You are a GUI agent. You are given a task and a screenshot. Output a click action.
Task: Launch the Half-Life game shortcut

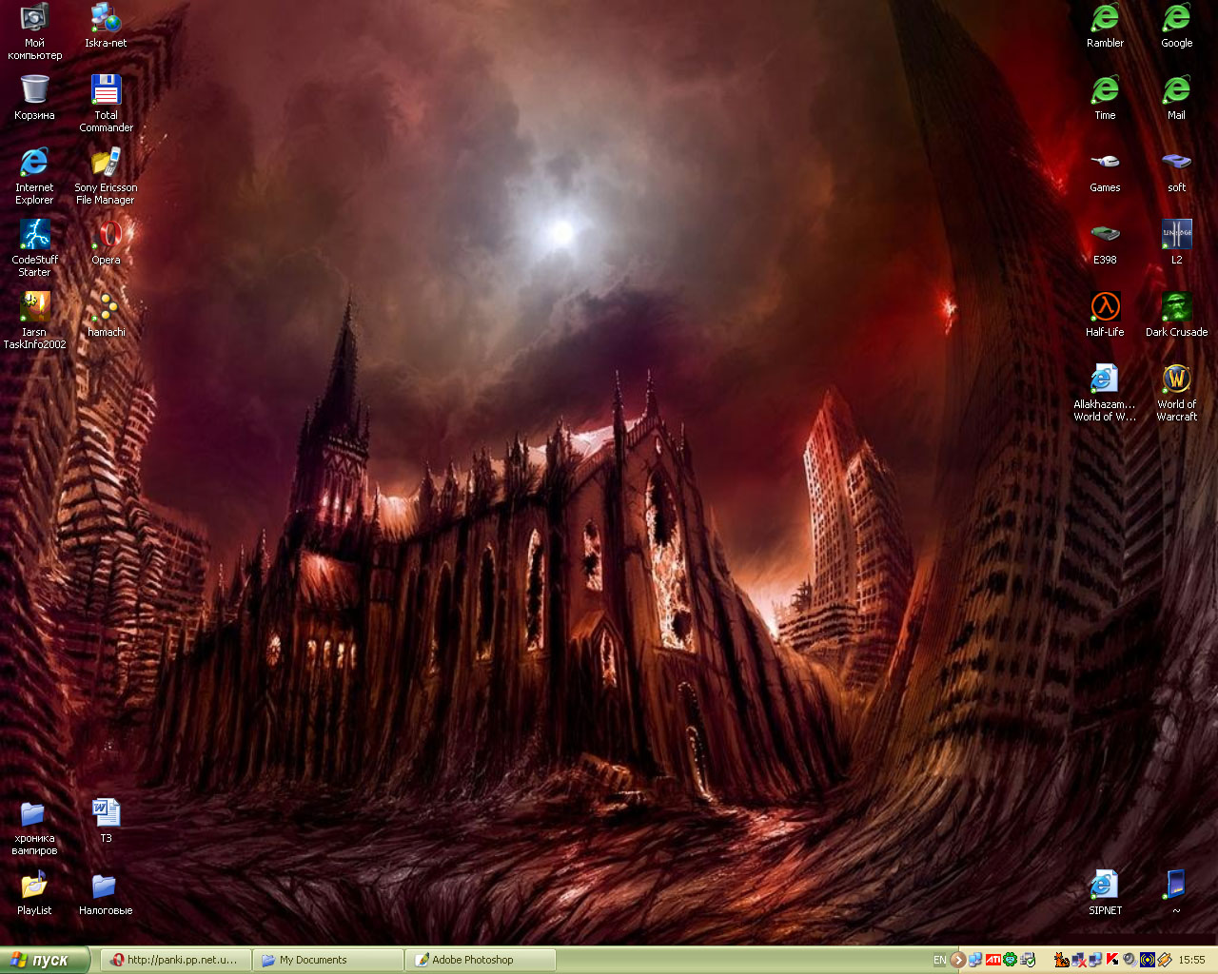pos(1105,316)
